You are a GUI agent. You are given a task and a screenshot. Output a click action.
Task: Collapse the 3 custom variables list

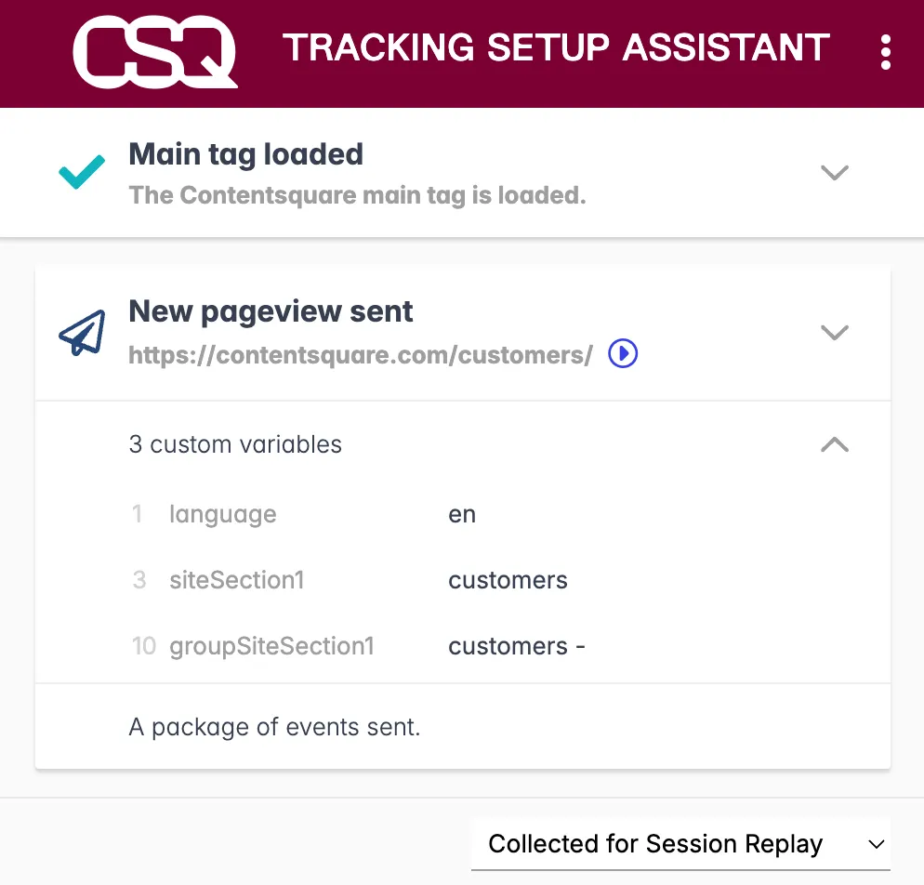coord(835,444)
